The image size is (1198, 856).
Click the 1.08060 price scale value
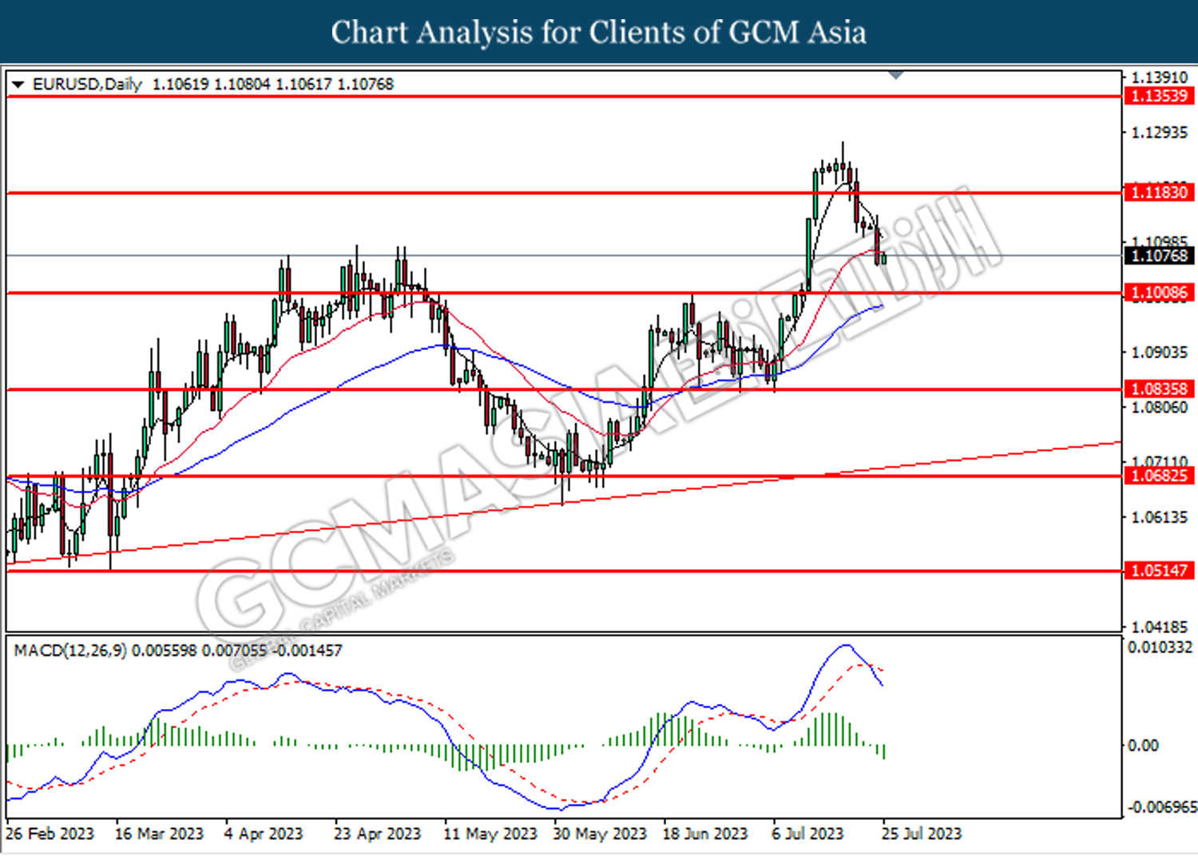[1160, 408]
